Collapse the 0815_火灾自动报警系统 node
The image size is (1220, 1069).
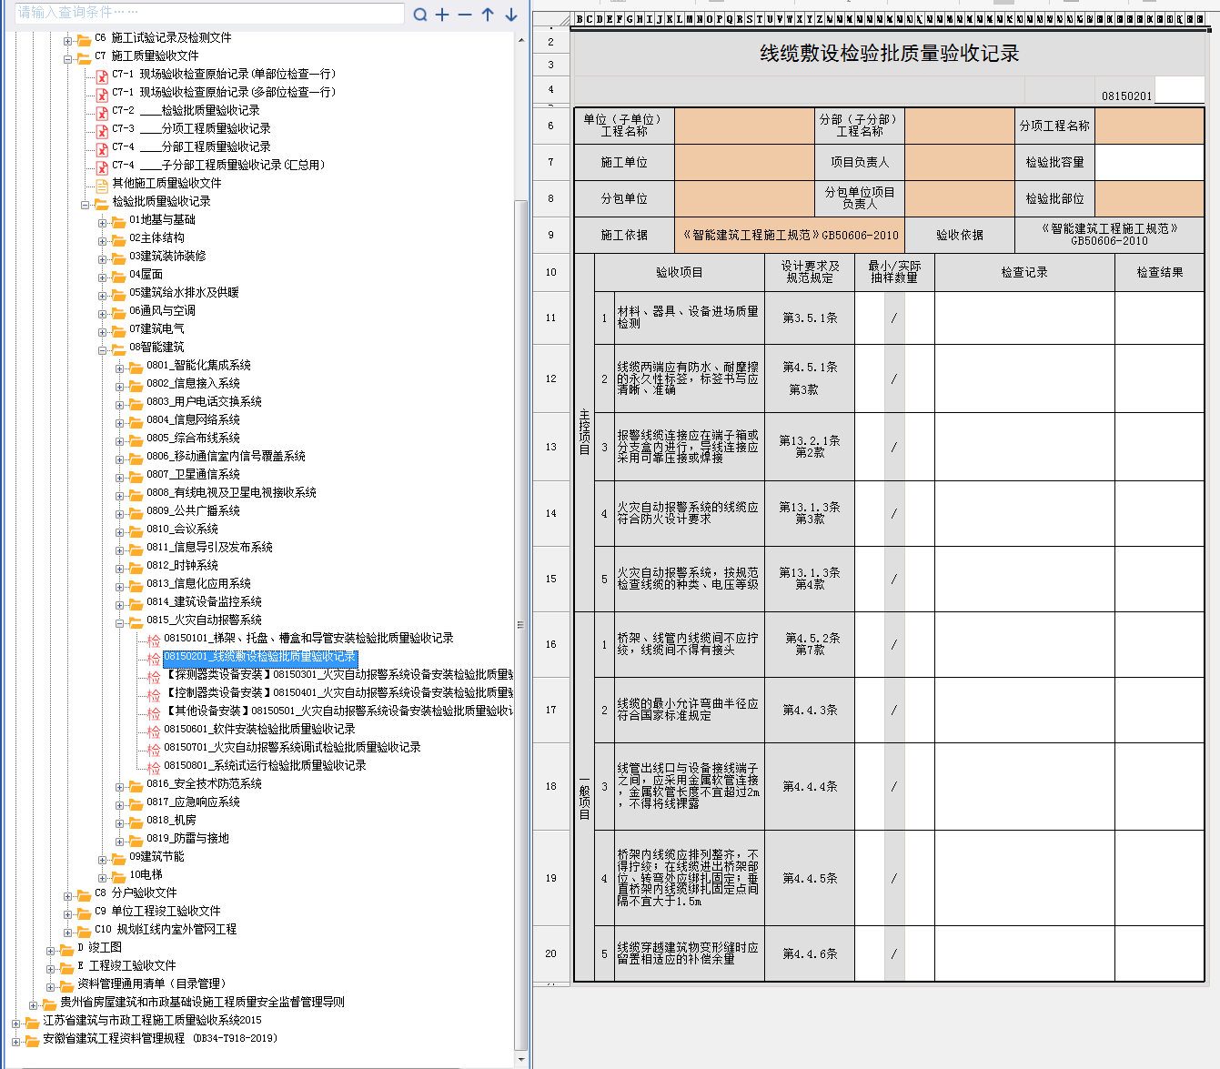[120, 623]
